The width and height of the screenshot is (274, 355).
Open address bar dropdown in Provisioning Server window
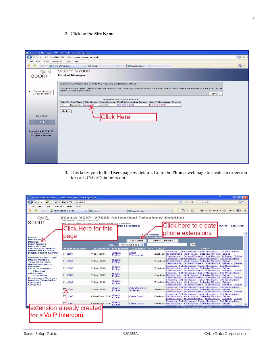point(181,202)
